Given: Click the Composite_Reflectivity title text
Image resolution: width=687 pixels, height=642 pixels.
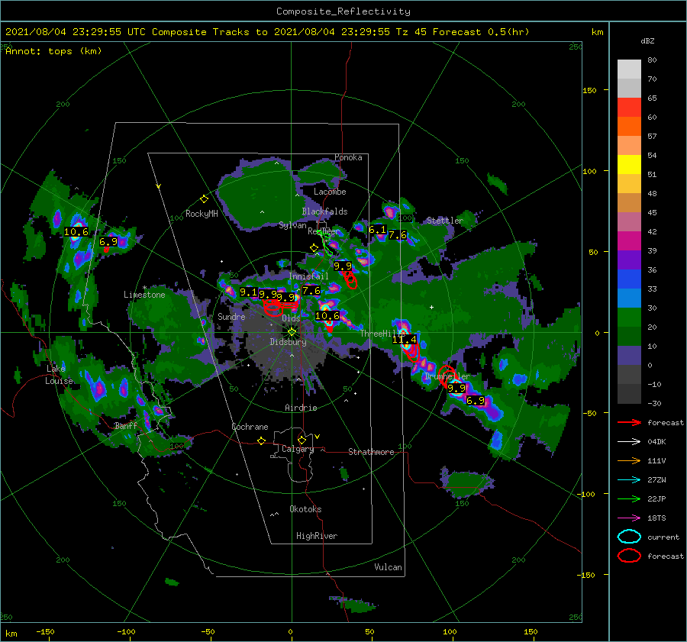Looking at the screenshot, I should 343,11.
